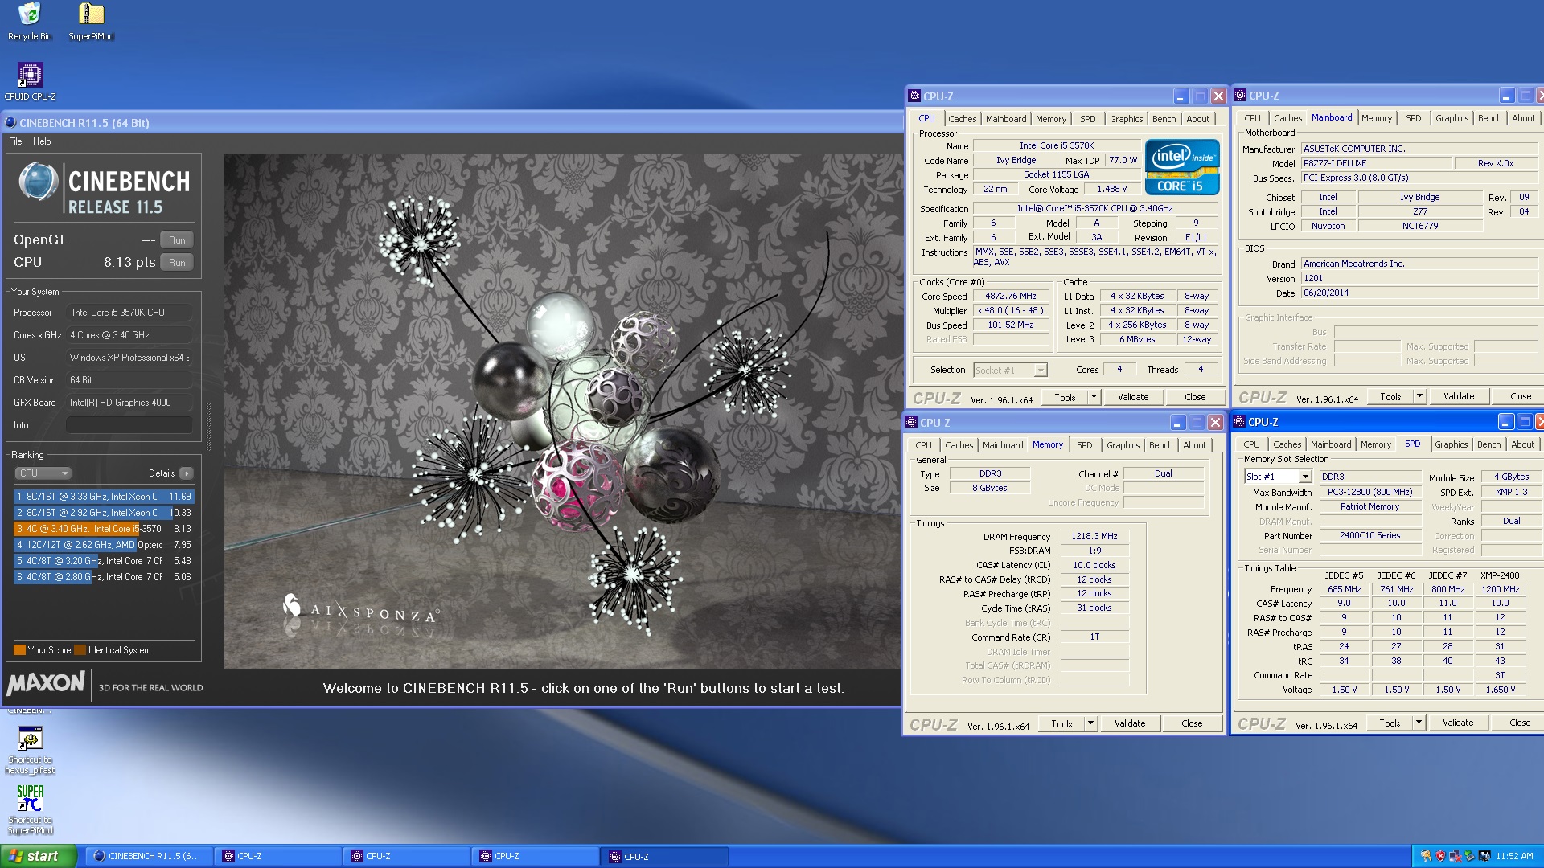The width and height of the screenshot is (1544, 868).
Task: Open Mainboard tab in CPU window
Action: pyautogui.click(x=1006, y=119)
